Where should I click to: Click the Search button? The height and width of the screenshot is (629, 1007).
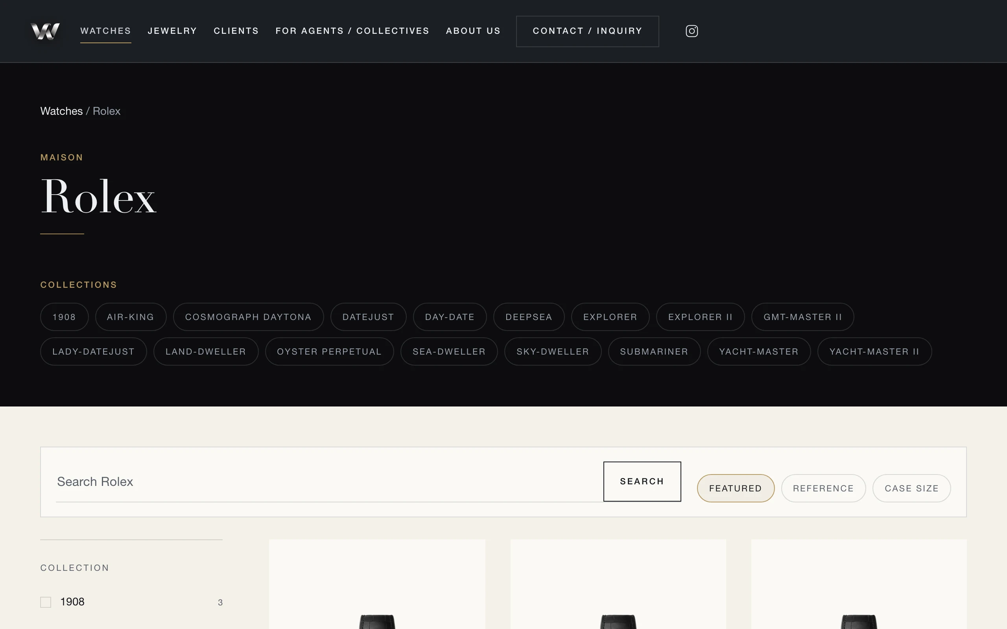tap(642, 482)
